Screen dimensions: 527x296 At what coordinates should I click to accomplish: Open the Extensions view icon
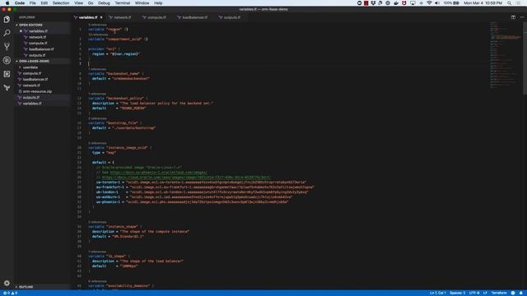[x=7, y=74]
